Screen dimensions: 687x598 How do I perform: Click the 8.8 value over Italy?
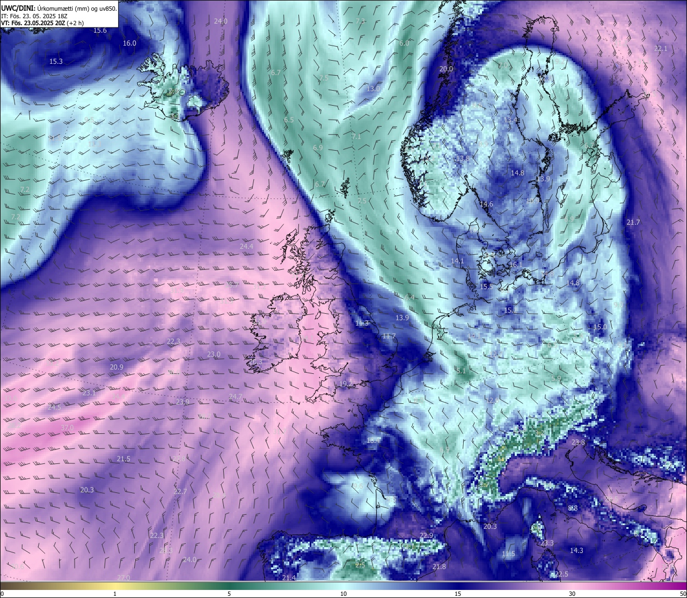[x=573, y=508]
